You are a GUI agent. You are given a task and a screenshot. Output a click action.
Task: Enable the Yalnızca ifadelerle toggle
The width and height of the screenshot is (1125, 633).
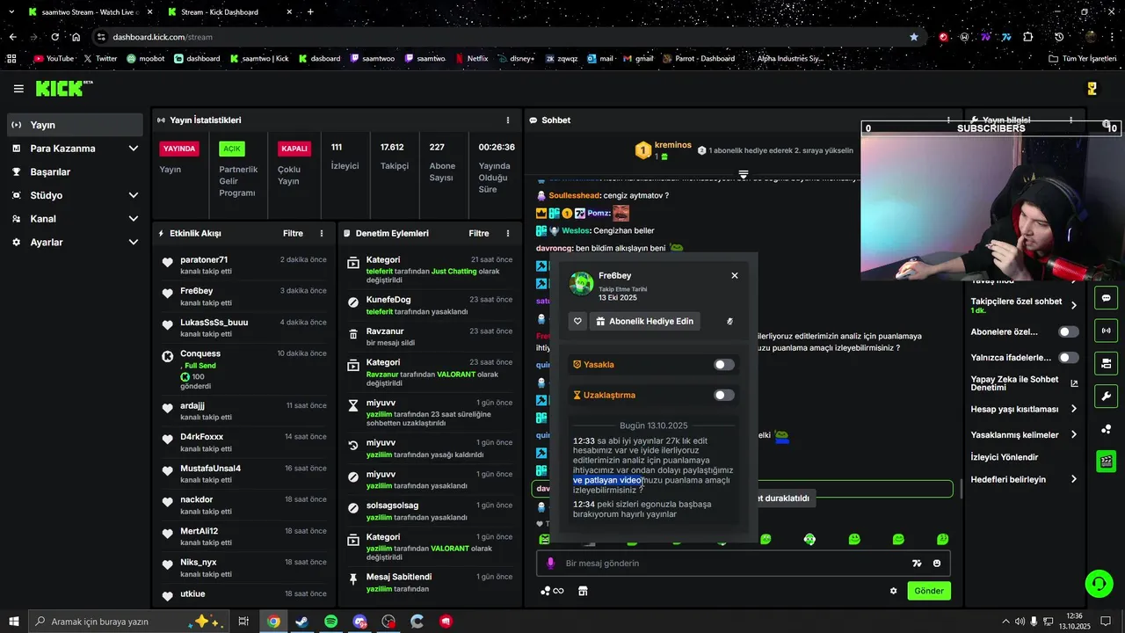1069,358
